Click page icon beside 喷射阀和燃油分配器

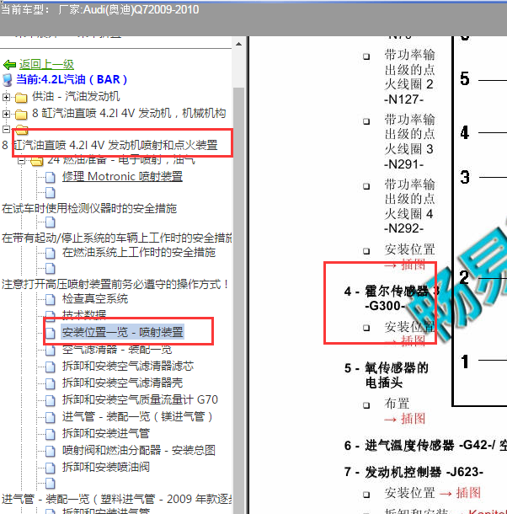pyautogui.click(x=50, y=451)
